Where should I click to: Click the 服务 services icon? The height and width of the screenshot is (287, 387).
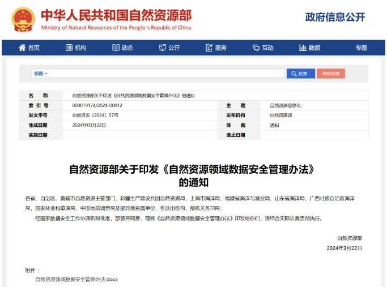pyautogui.click(x=209, y=48)
